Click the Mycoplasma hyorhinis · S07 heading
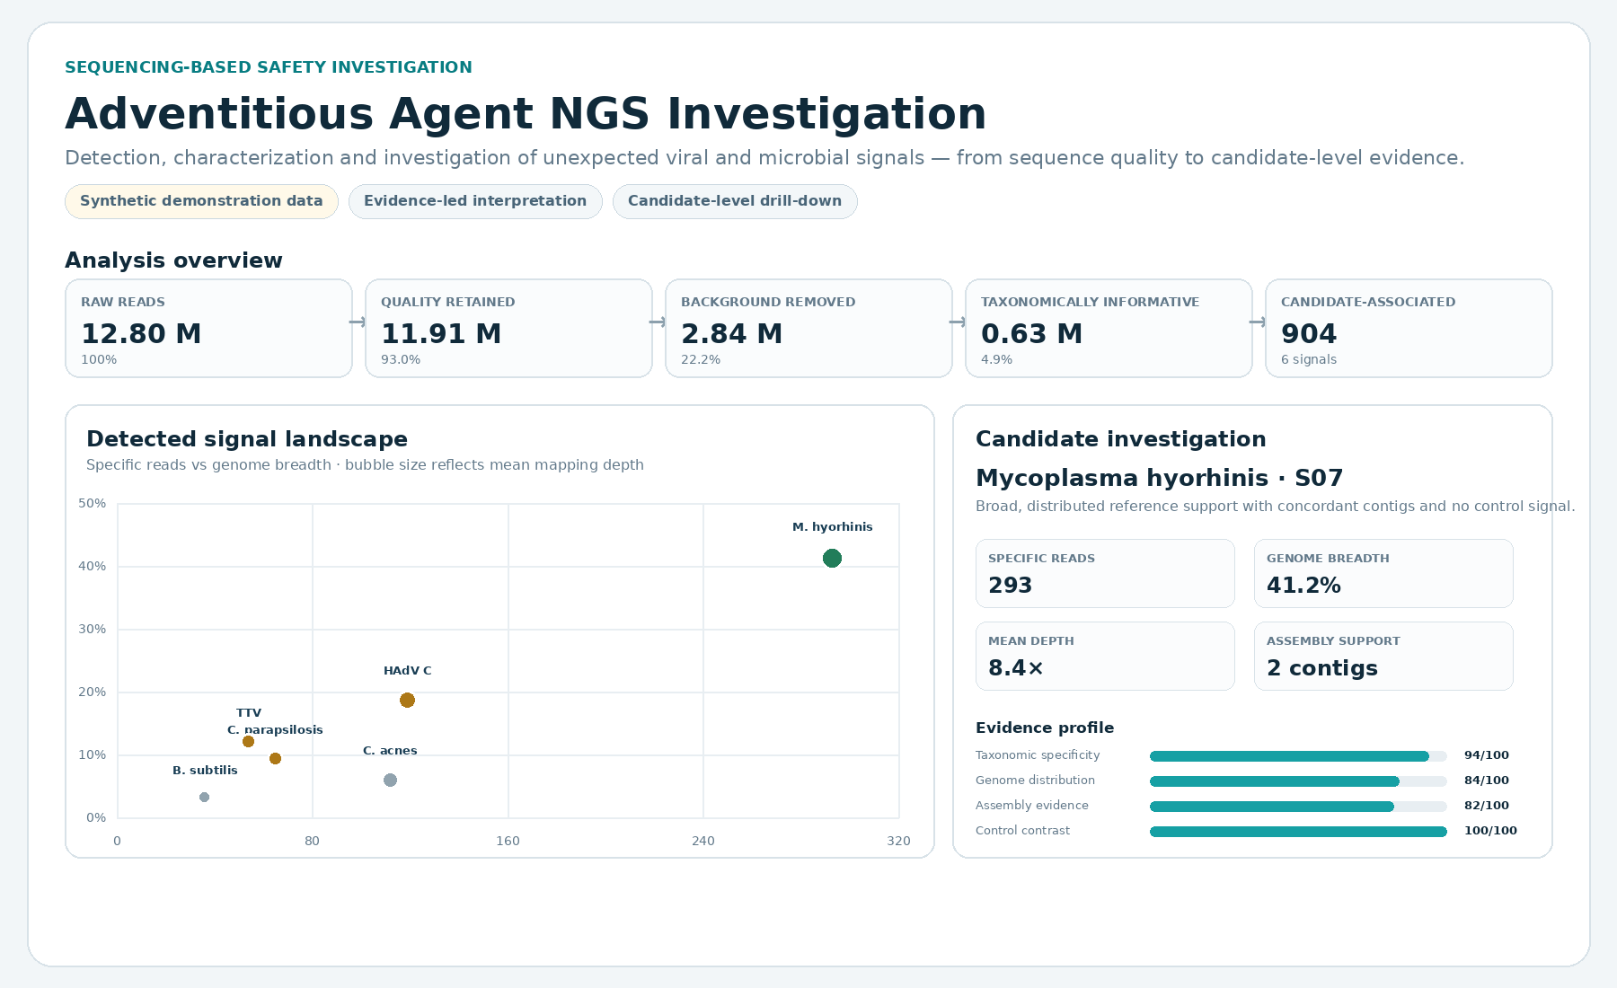The height and width of the screenshot is (988, 1617). click(x=1159, y=478)
